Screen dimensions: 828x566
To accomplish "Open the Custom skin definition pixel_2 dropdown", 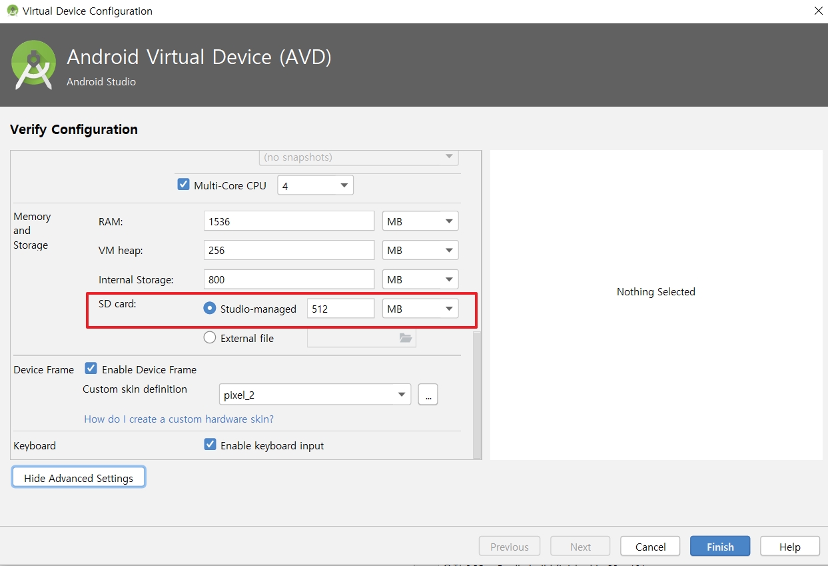I will (315, 395).
